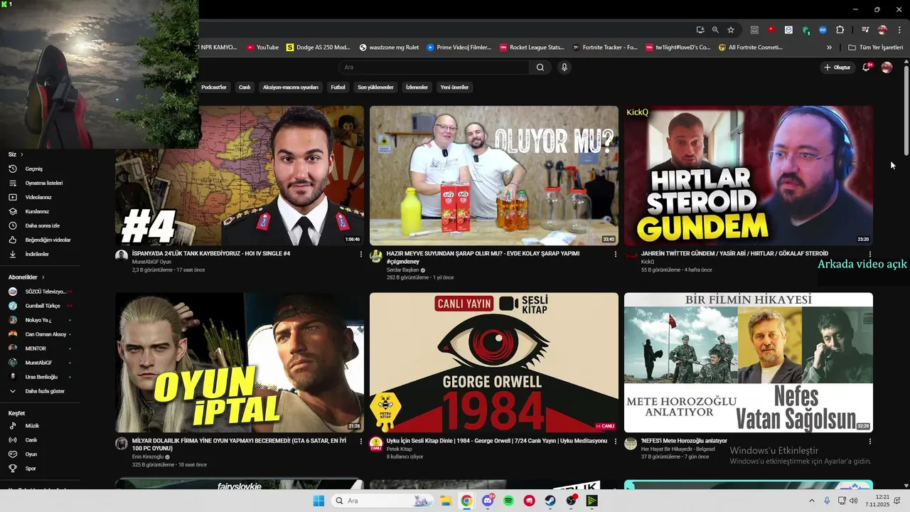Open SÖZCÜ Televizyonu subscription channel
This screenshot has height=512, width=910.
40,292
